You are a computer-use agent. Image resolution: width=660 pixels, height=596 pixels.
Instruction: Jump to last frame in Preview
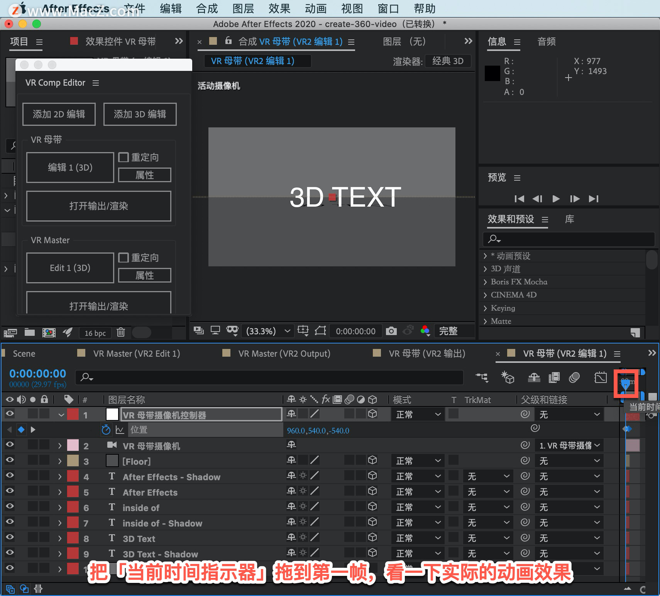tap(594, 199)
